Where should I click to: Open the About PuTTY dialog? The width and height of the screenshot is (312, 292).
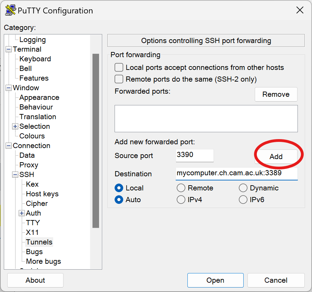click(x=35, y=280)
